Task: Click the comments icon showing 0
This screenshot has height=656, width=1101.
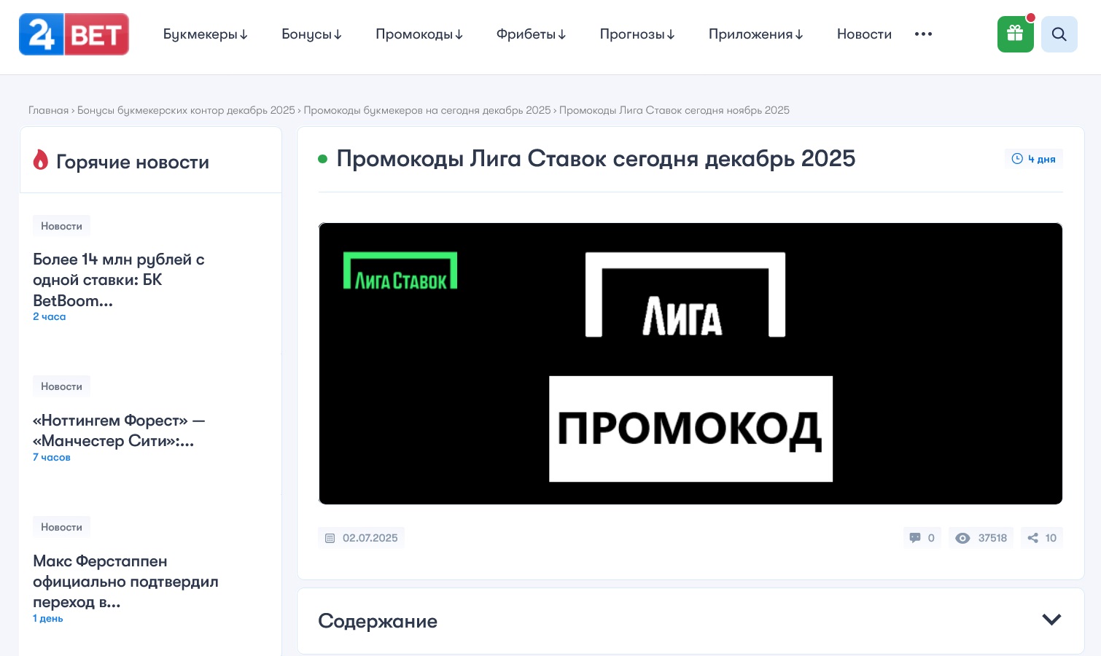Action: 915,538
